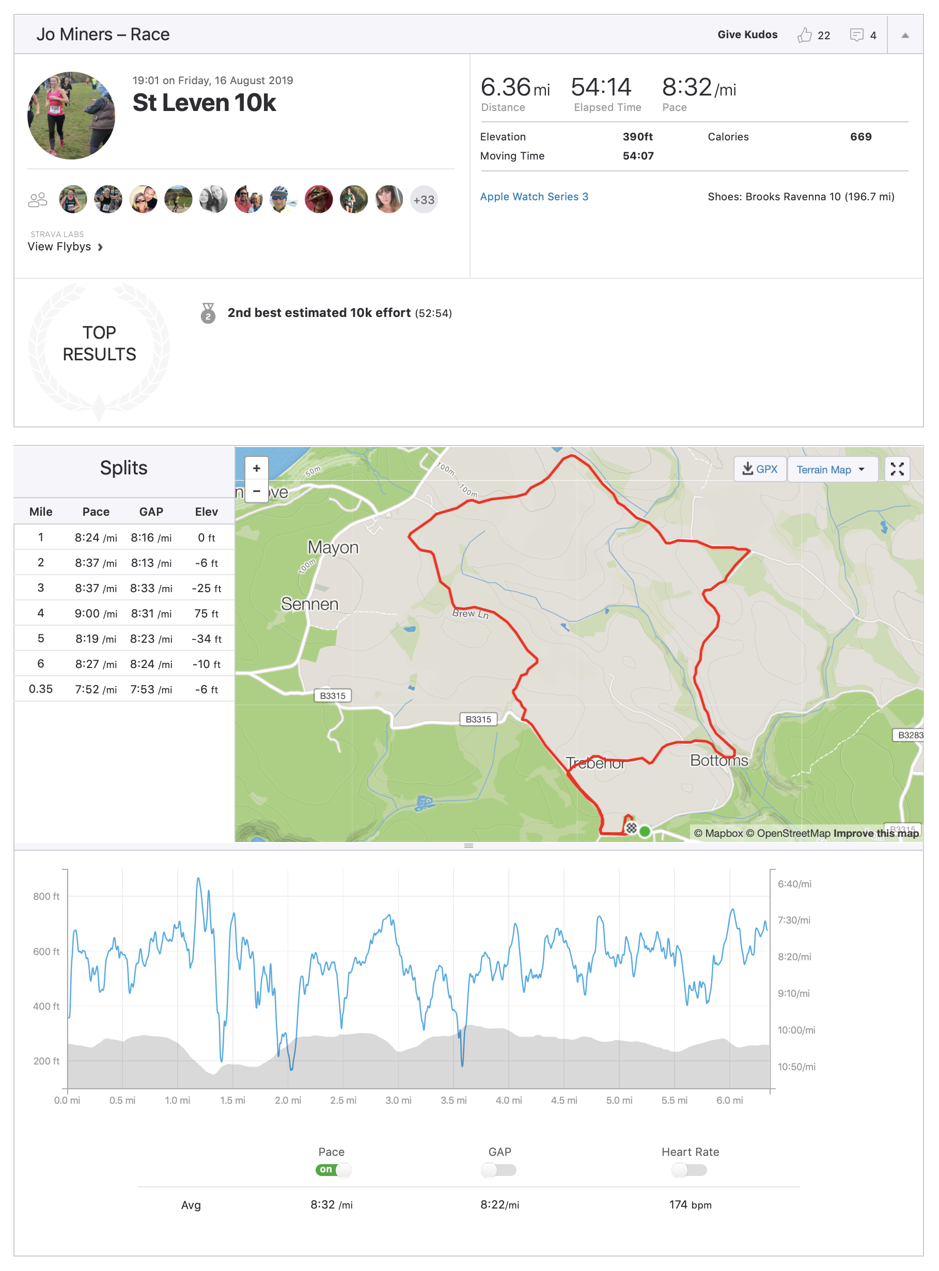Select the mile 4 split row
This screenshot has height=1271, width=939.
point(124,613)
